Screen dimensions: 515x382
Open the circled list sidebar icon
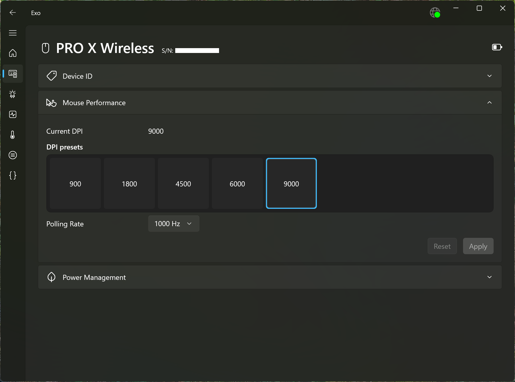point(13,155)
